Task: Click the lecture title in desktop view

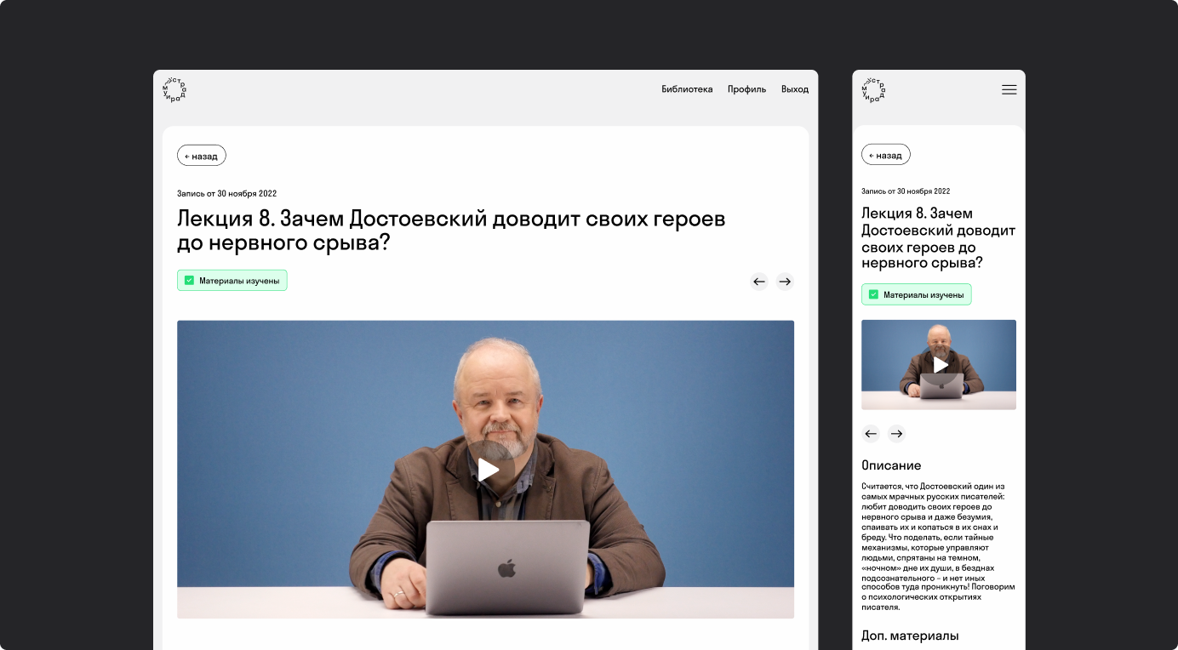Action: pos(451,231)
